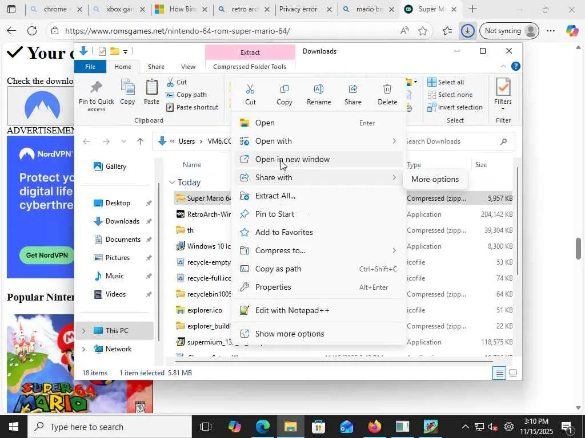This screenshot has height=438, width=585.
Task: Expand the Share with submenu
Action: coord(318,178)
